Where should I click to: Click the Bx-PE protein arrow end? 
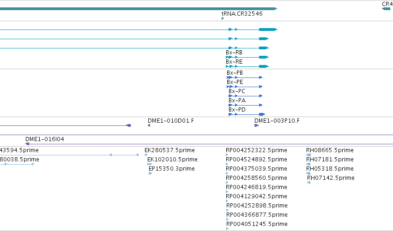click(x=260, y=87)
